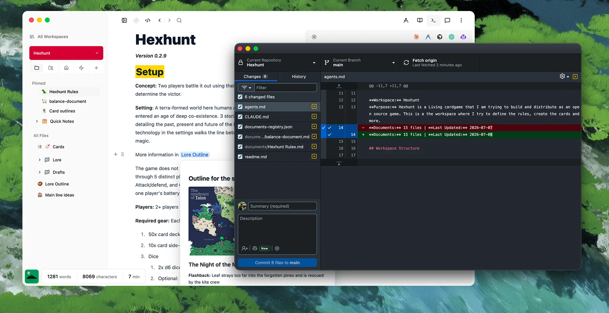Open the Current Branch main dropdown
The image size is (609, 313).
coord(360,63)
